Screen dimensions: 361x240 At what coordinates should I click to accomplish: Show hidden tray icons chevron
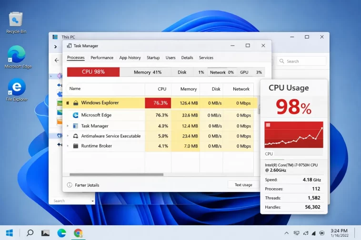[x=286, y=233]
